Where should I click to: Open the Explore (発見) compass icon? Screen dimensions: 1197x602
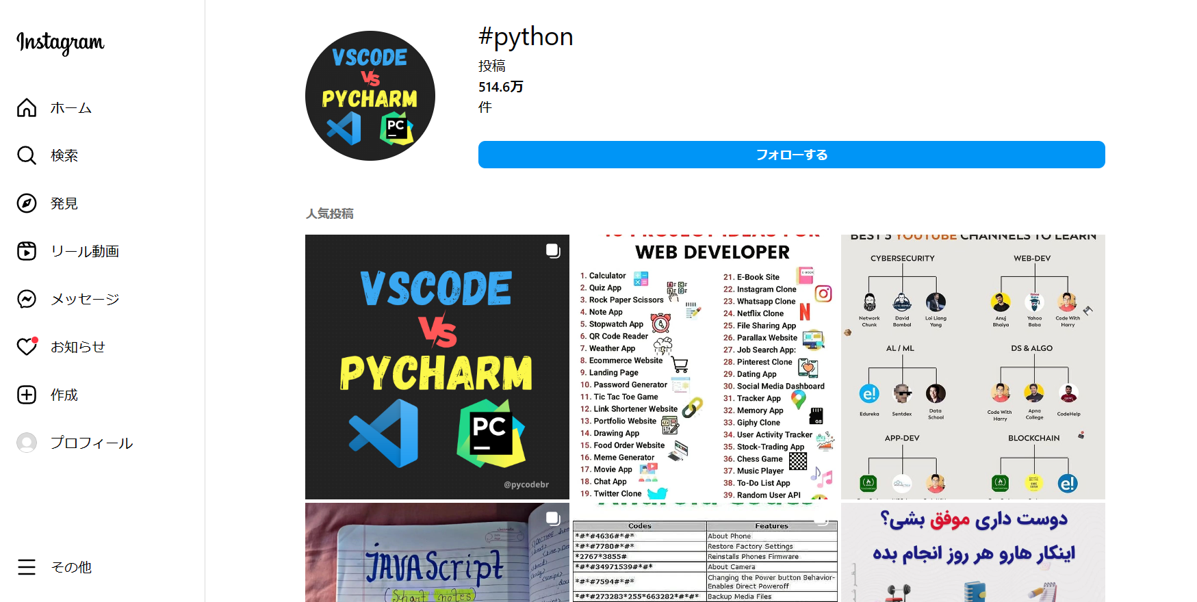tap(27, 203)
